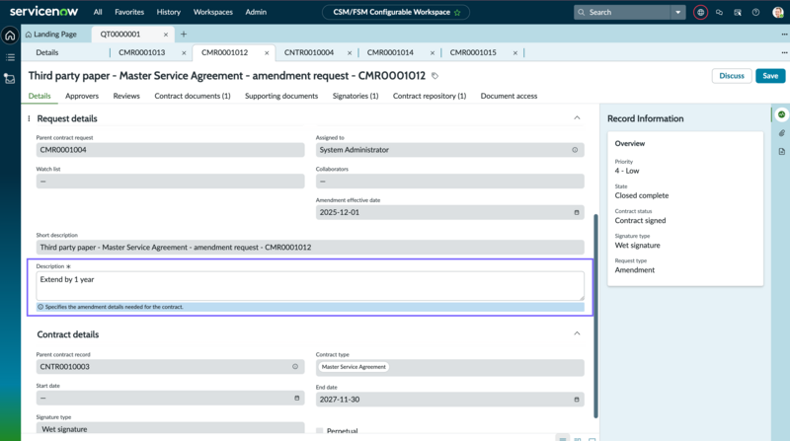Click the globe icon in top header

point(700,12)
